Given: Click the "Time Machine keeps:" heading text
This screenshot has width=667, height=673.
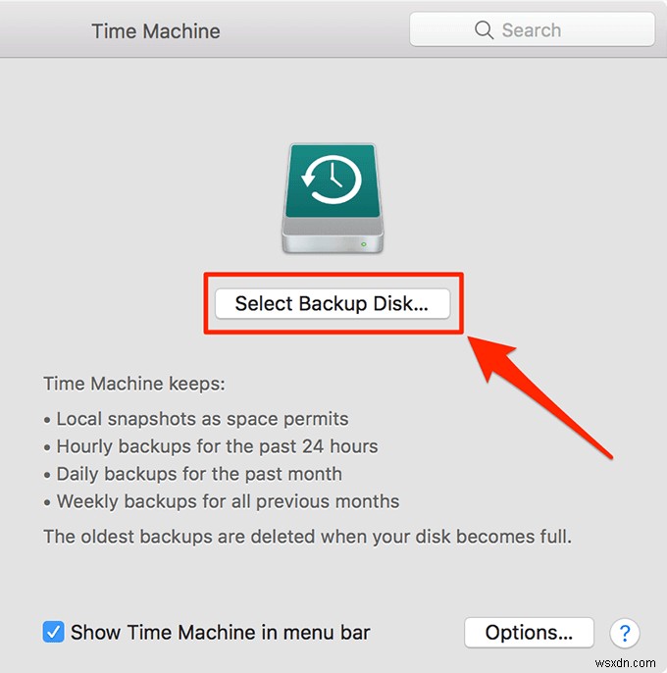Looking at the screenshot, I should coord(134,385).
